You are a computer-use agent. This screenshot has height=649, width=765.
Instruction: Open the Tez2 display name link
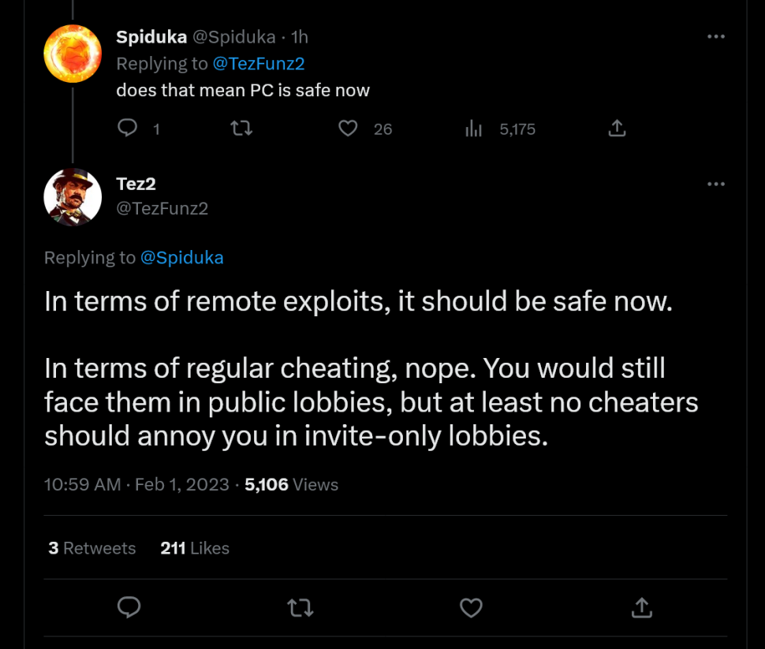(x=136, y=184)
